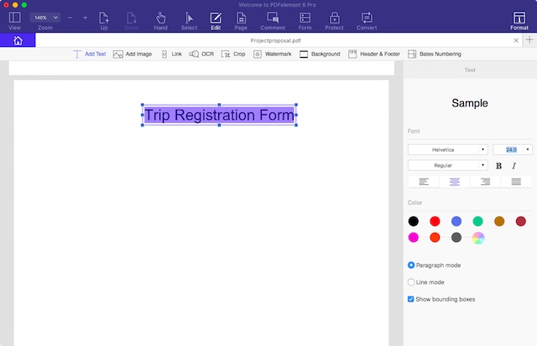Open Header & Footer options
The image size is (537, 346).
pos(374,54)
